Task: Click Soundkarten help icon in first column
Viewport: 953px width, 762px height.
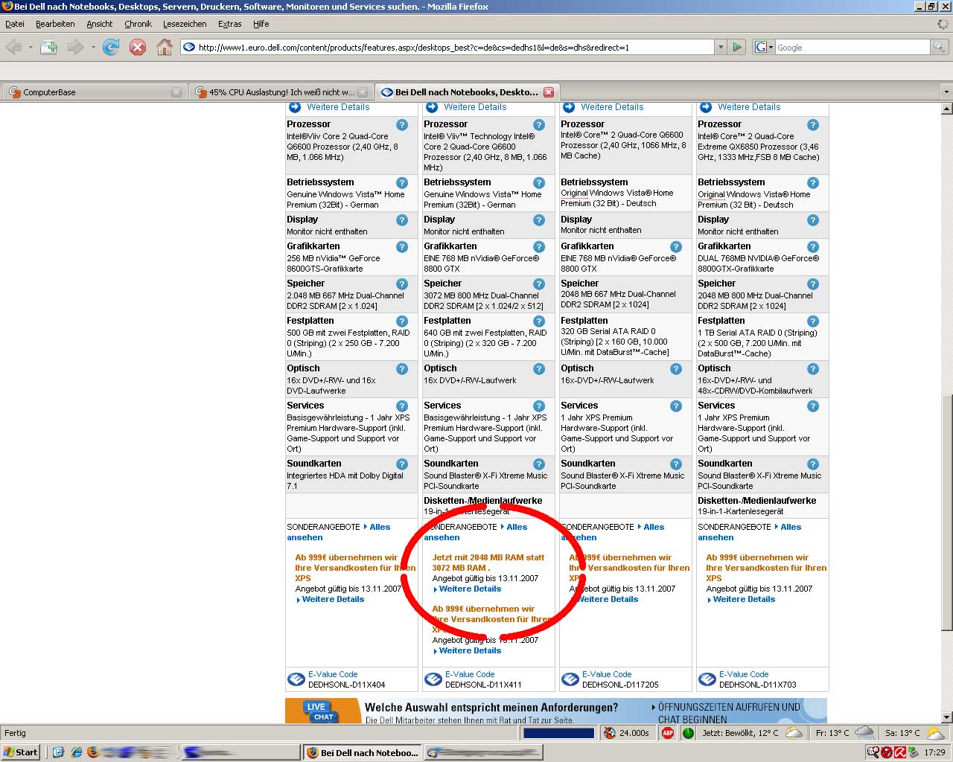Action: click(402, 464)
